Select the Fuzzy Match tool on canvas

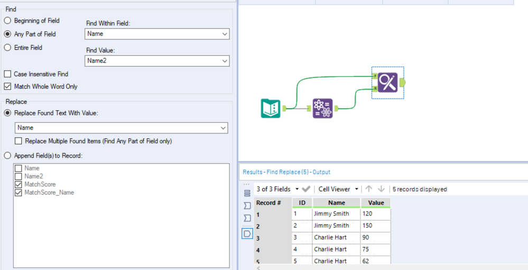click(x=322, y=109)
